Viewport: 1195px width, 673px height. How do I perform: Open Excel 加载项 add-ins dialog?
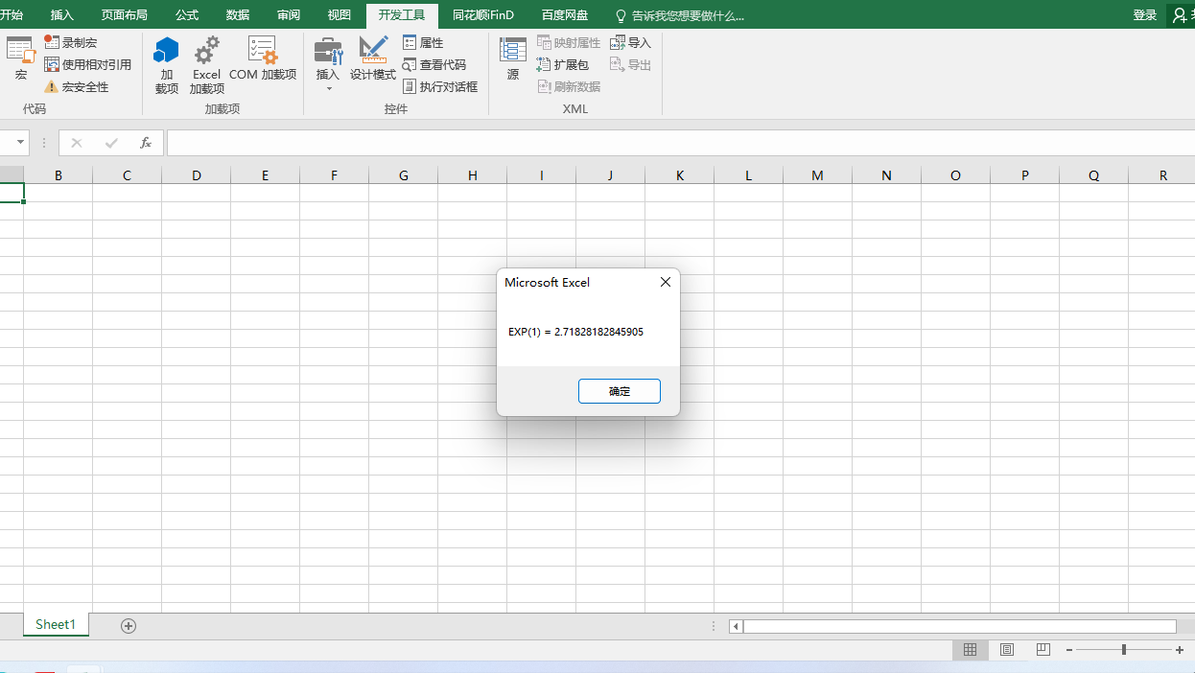point(206,65)
